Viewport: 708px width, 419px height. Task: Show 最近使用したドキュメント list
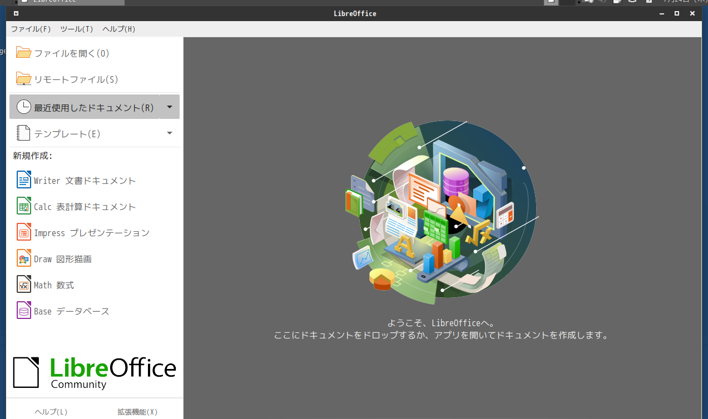[x=85, y=107]
